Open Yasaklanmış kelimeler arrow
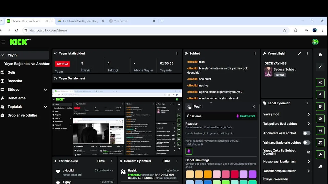The image size is (328, 184). click(309, 171)
